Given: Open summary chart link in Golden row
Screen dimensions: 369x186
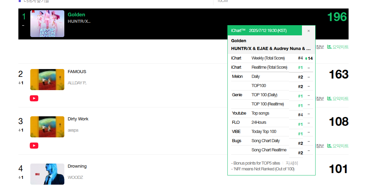Looking at the screenshot, I should (338, 47).
